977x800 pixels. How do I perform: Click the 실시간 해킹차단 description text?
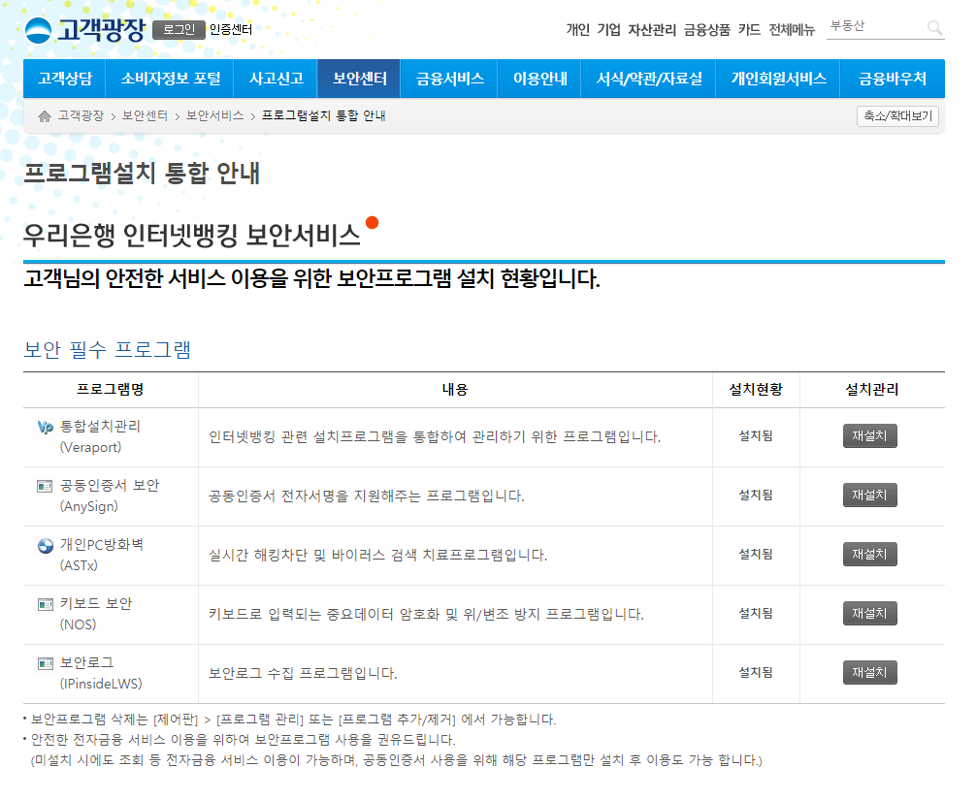[377, 556]
